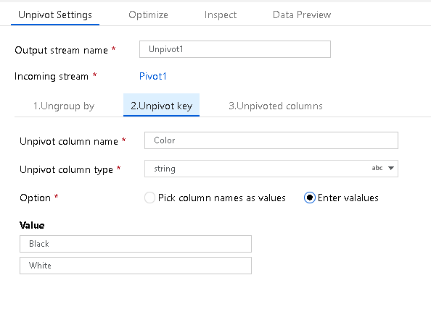This screenshot has width=431, height=309.
Task: Click the Unpivot column type label
Action: click(66, 170)
